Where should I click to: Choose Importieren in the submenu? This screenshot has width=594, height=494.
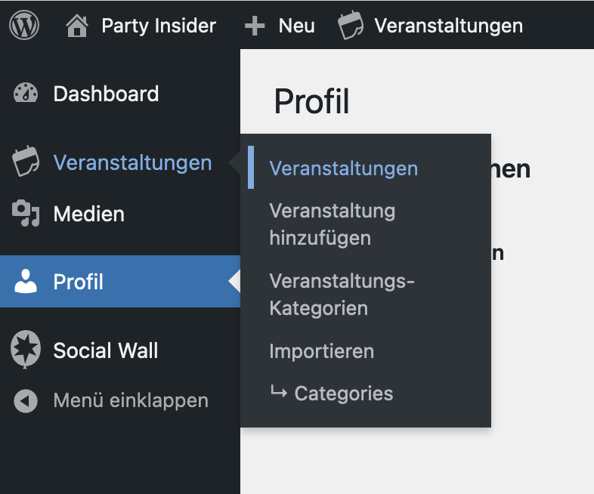tap(321, 351)
